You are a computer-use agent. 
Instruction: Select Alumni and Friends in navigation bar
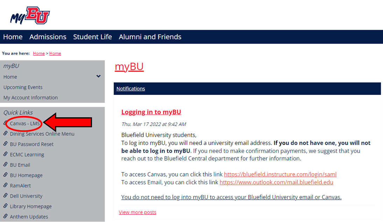[150, 37]
